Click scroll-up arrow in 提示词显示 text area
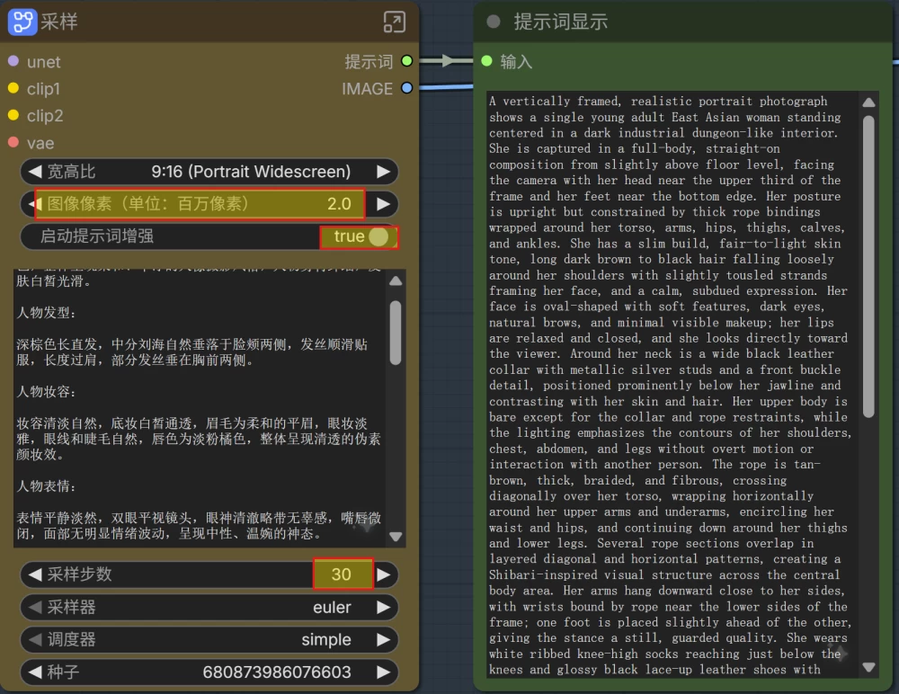 coord(868,102)
